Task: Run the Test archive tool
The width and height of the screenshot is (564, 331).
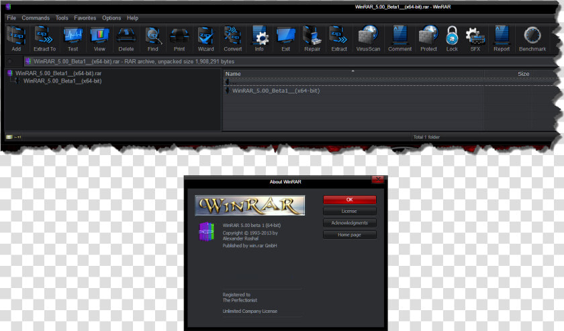Action: (73, 39)
